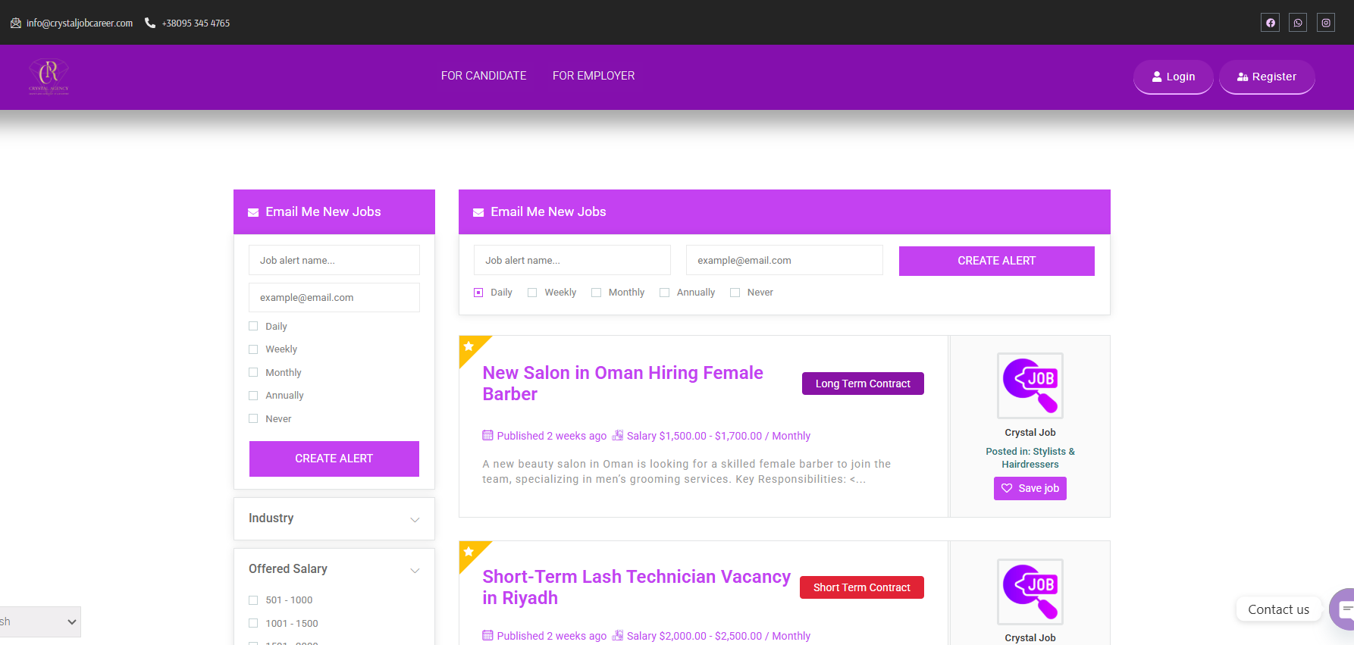Screen dimensions: 1354x645
Task: Select Annually in the wide alert form
Action: coord(664,293)
